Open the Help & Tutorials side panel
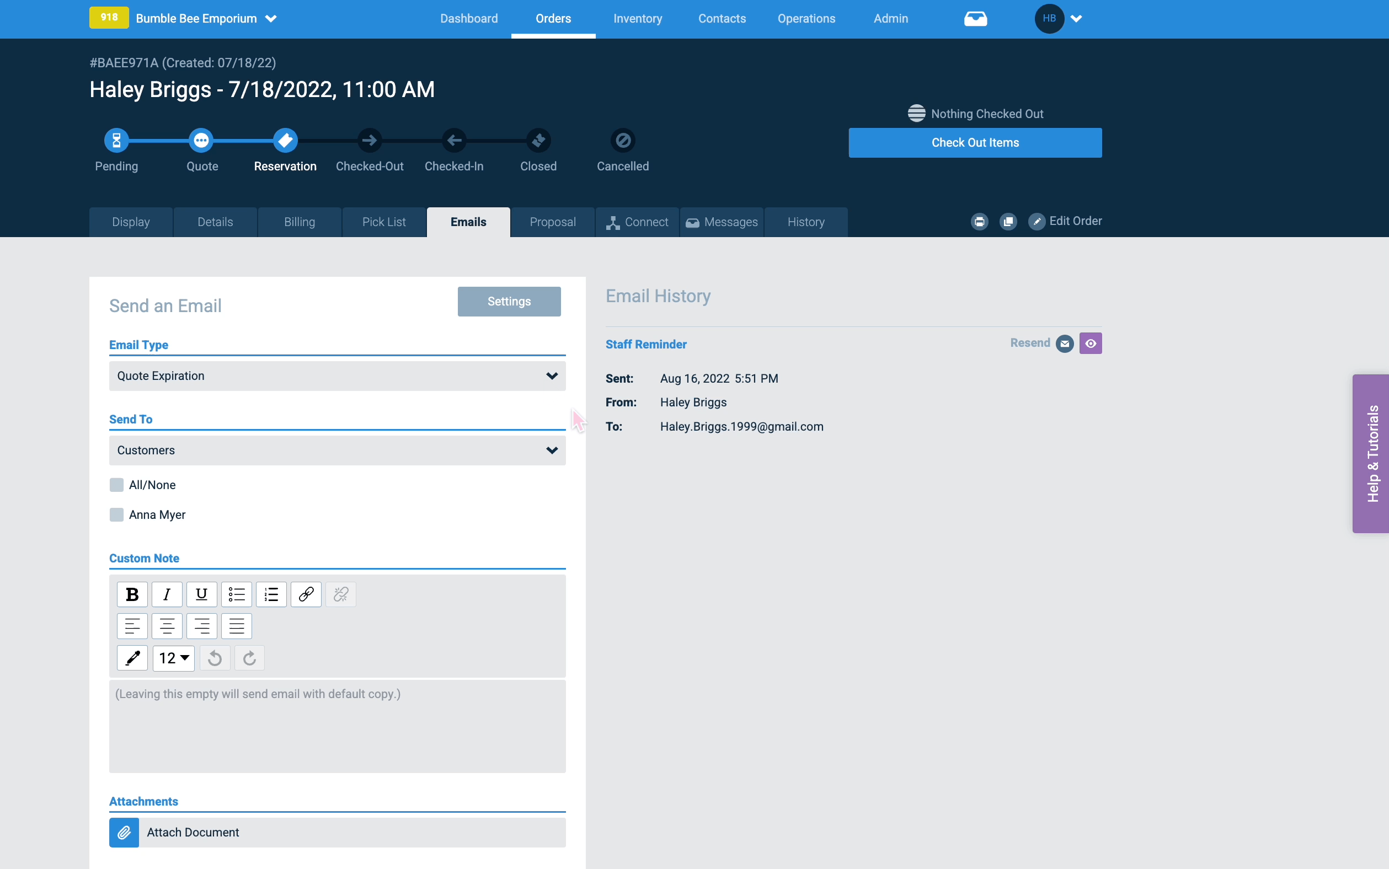Screen dimensions: 1389x869 tap(1371, 454)
